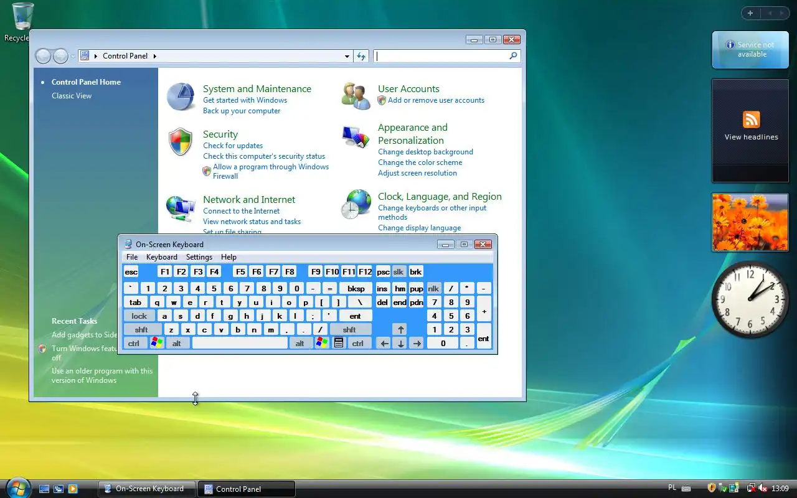This screenshot has height=498, width=797.
Task: Click Change desktop background link
Action: point(425,152)
